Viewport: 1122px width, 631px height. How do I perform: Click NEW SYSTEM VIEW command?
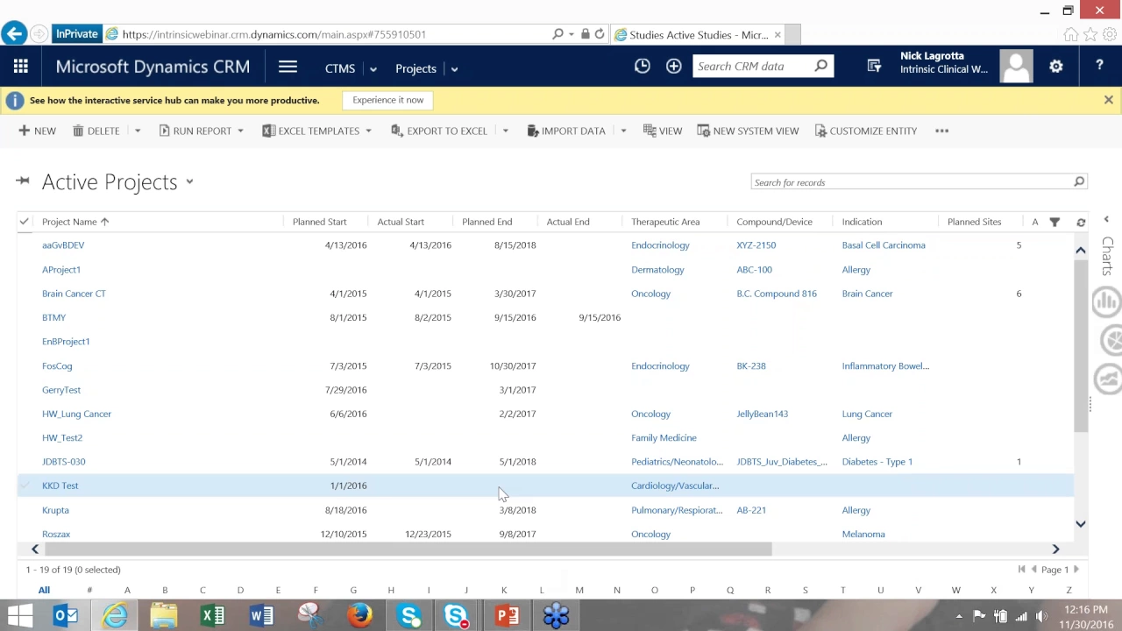(x=748, y=131)
